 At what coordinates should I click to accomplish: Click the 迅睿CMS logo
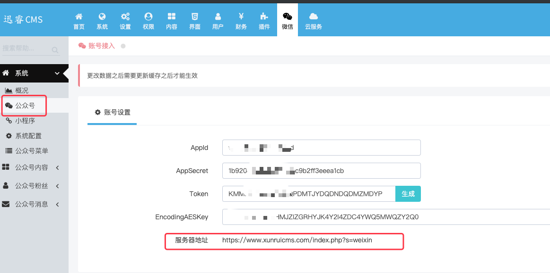(x=23, y=19)
